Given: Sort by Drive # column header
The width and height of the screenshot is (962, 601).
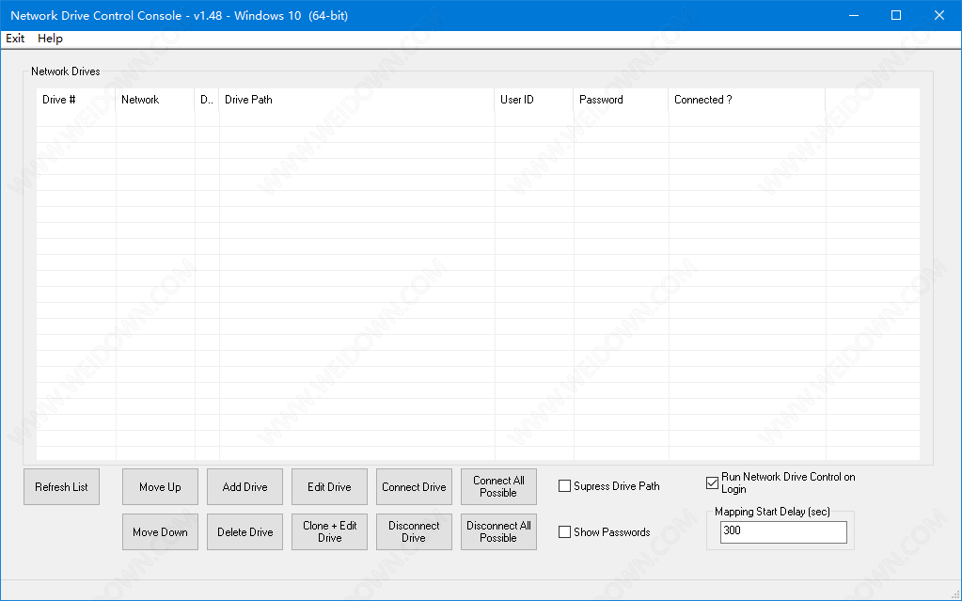Looking at the screenshot, I should (76, 100).
